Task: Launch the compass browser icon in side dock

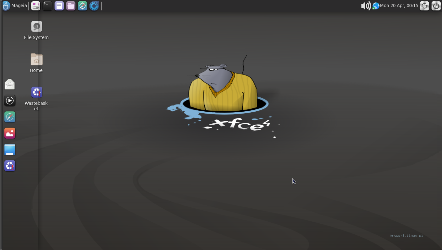Action: tap(10, 117)
